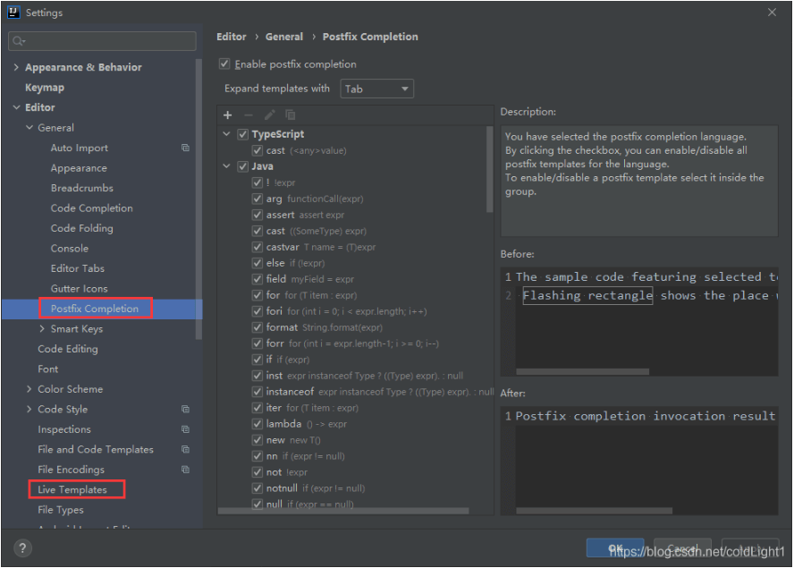Image resolution: width=794 pixels, height=568 pixels.
Task: Expand the Smart Keys node
Action: 42,329
